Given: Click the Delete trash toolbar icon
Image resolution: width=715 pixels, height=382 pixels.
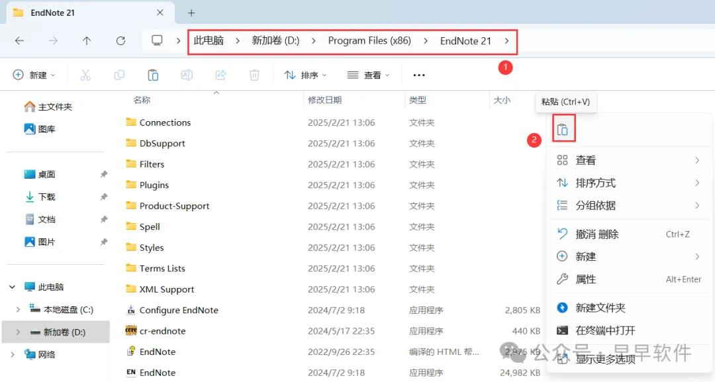Looking at the screenshot, I should point(254,75).
